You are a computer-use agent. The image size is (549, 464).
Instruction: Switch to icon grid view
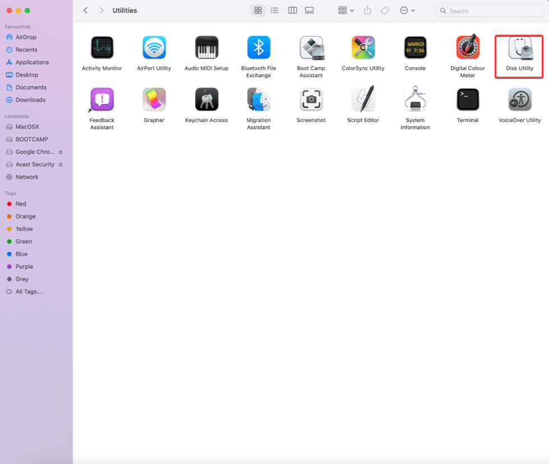point(258,11)
